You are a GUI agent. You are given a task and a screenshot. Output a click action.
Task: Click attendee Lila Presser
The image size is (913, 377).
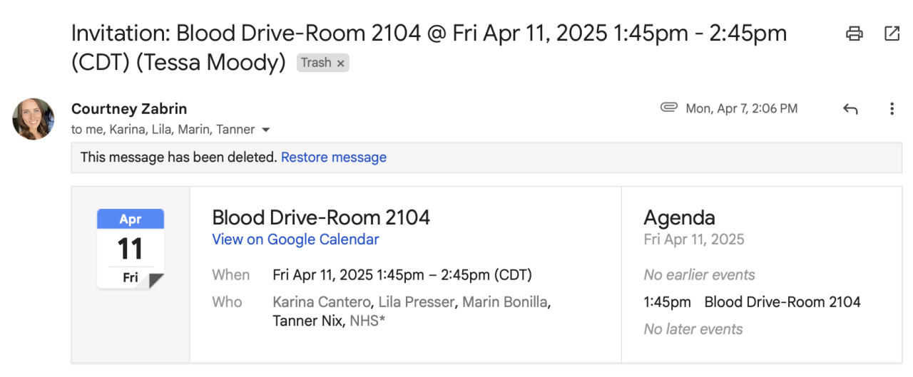[x=416, y=302]
